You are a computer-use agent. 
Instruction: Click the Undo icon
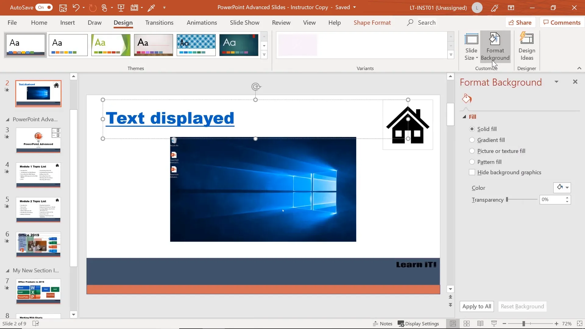click(76, 8)
